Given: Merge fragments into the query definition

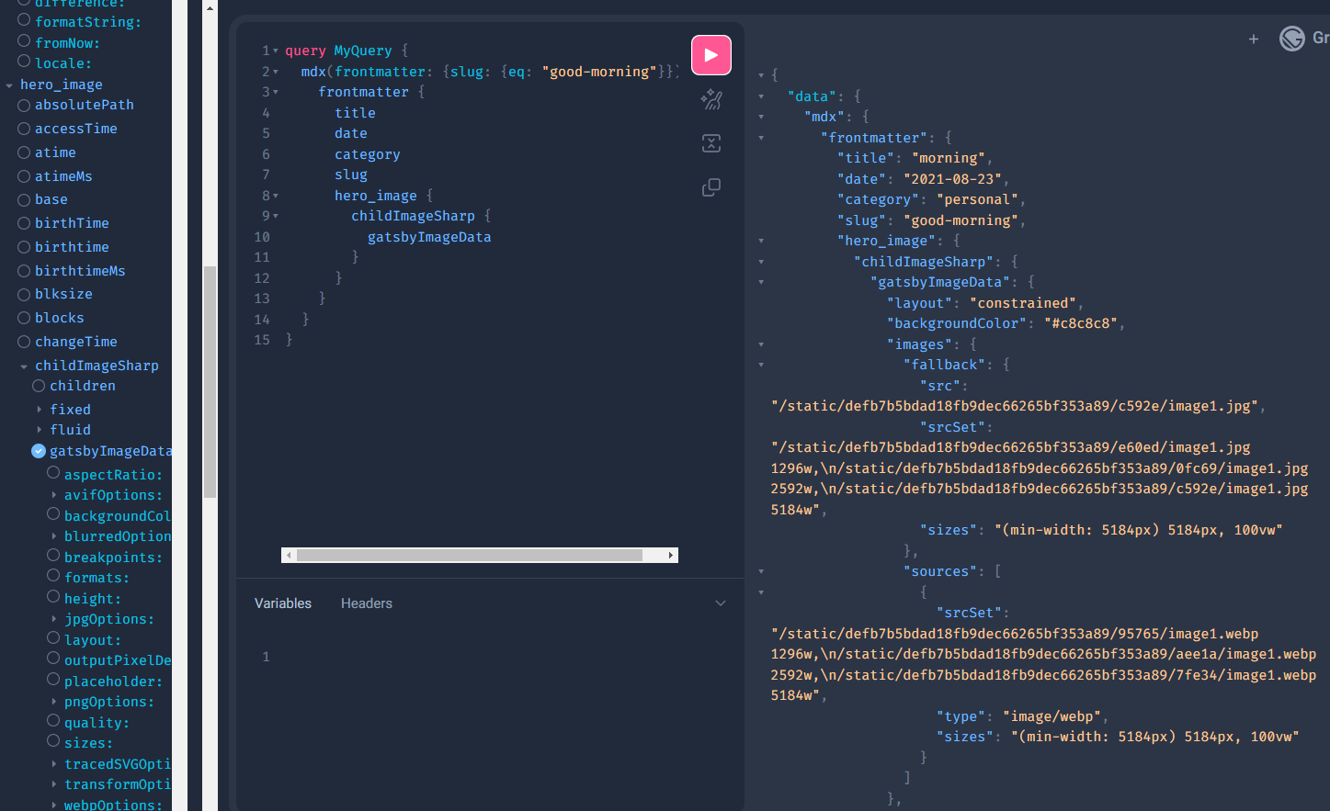Looking at the screenshot, I should pyautogui.click(x=710, y=143).
